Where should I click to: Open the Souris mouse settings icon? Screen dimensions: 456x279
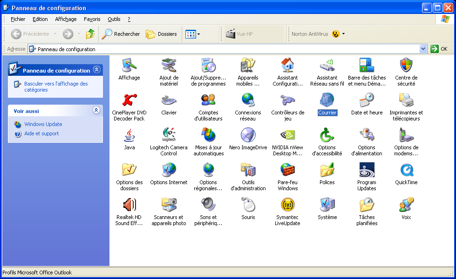coord(248,205)
